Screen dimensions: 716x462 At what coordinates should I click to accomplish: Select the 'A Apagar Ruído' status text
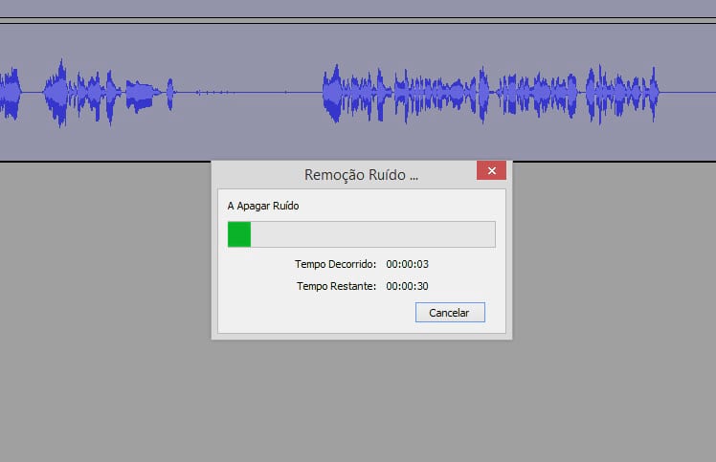(263, 206)
